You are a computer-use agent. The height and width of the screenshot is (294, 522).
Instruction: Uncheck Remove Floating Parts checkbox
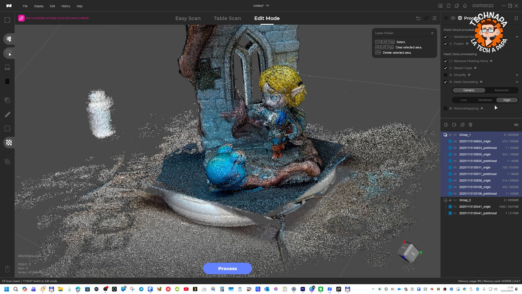(445, 61)
